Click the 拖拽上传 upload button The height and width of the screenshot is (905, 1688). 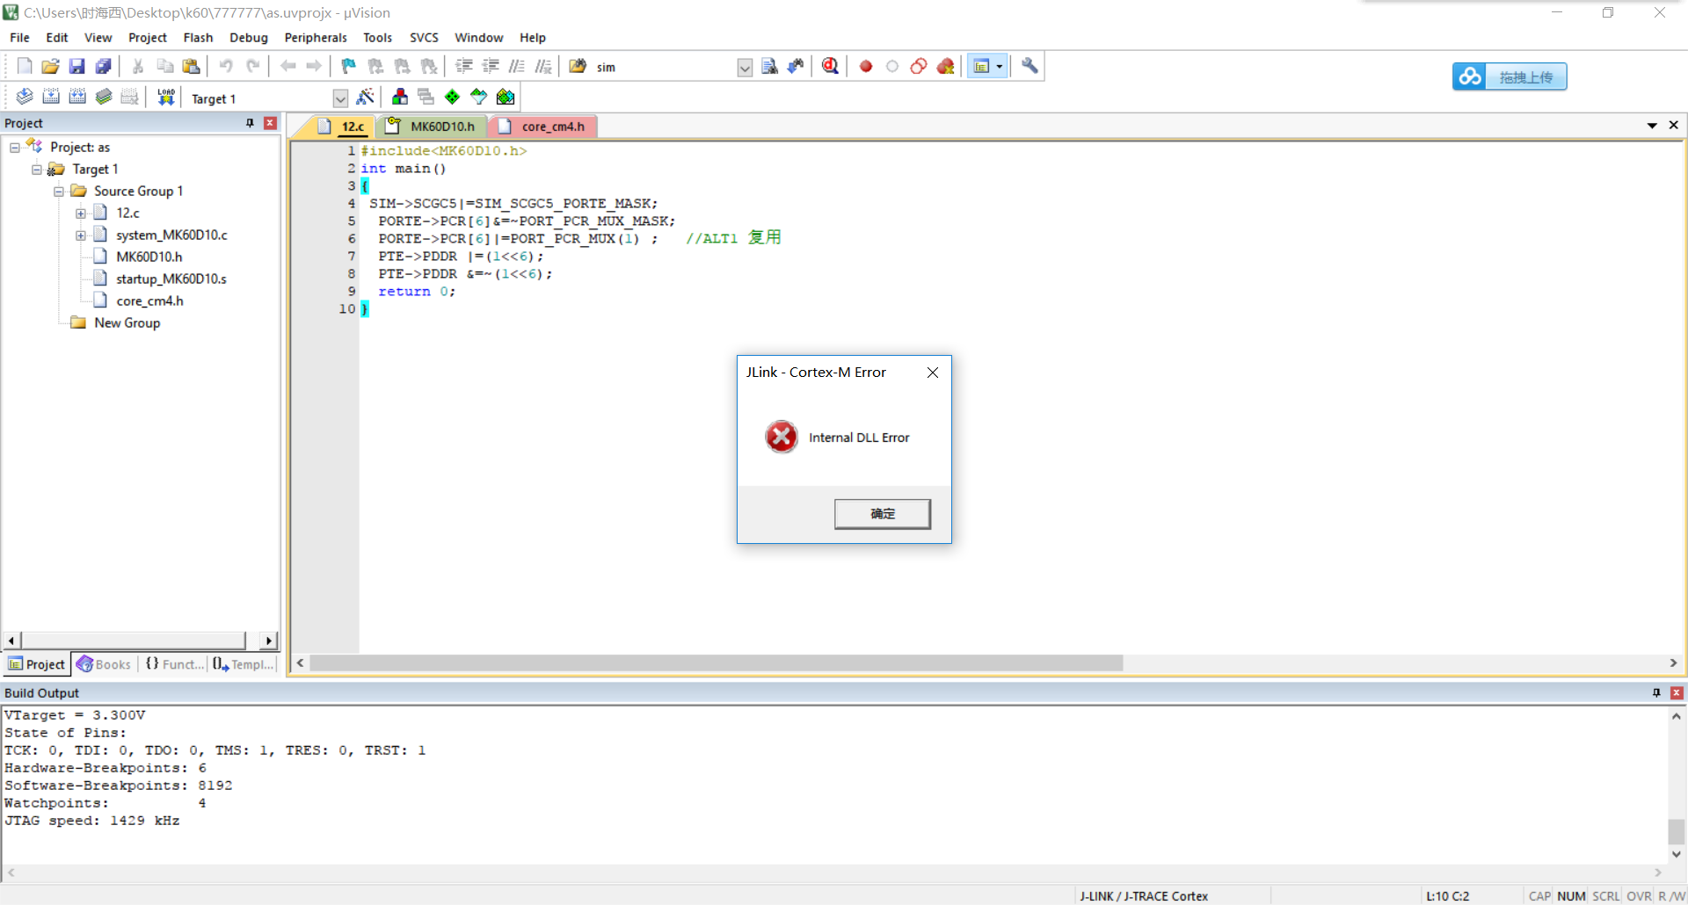pyautogui.click(x=1510, y=77)
